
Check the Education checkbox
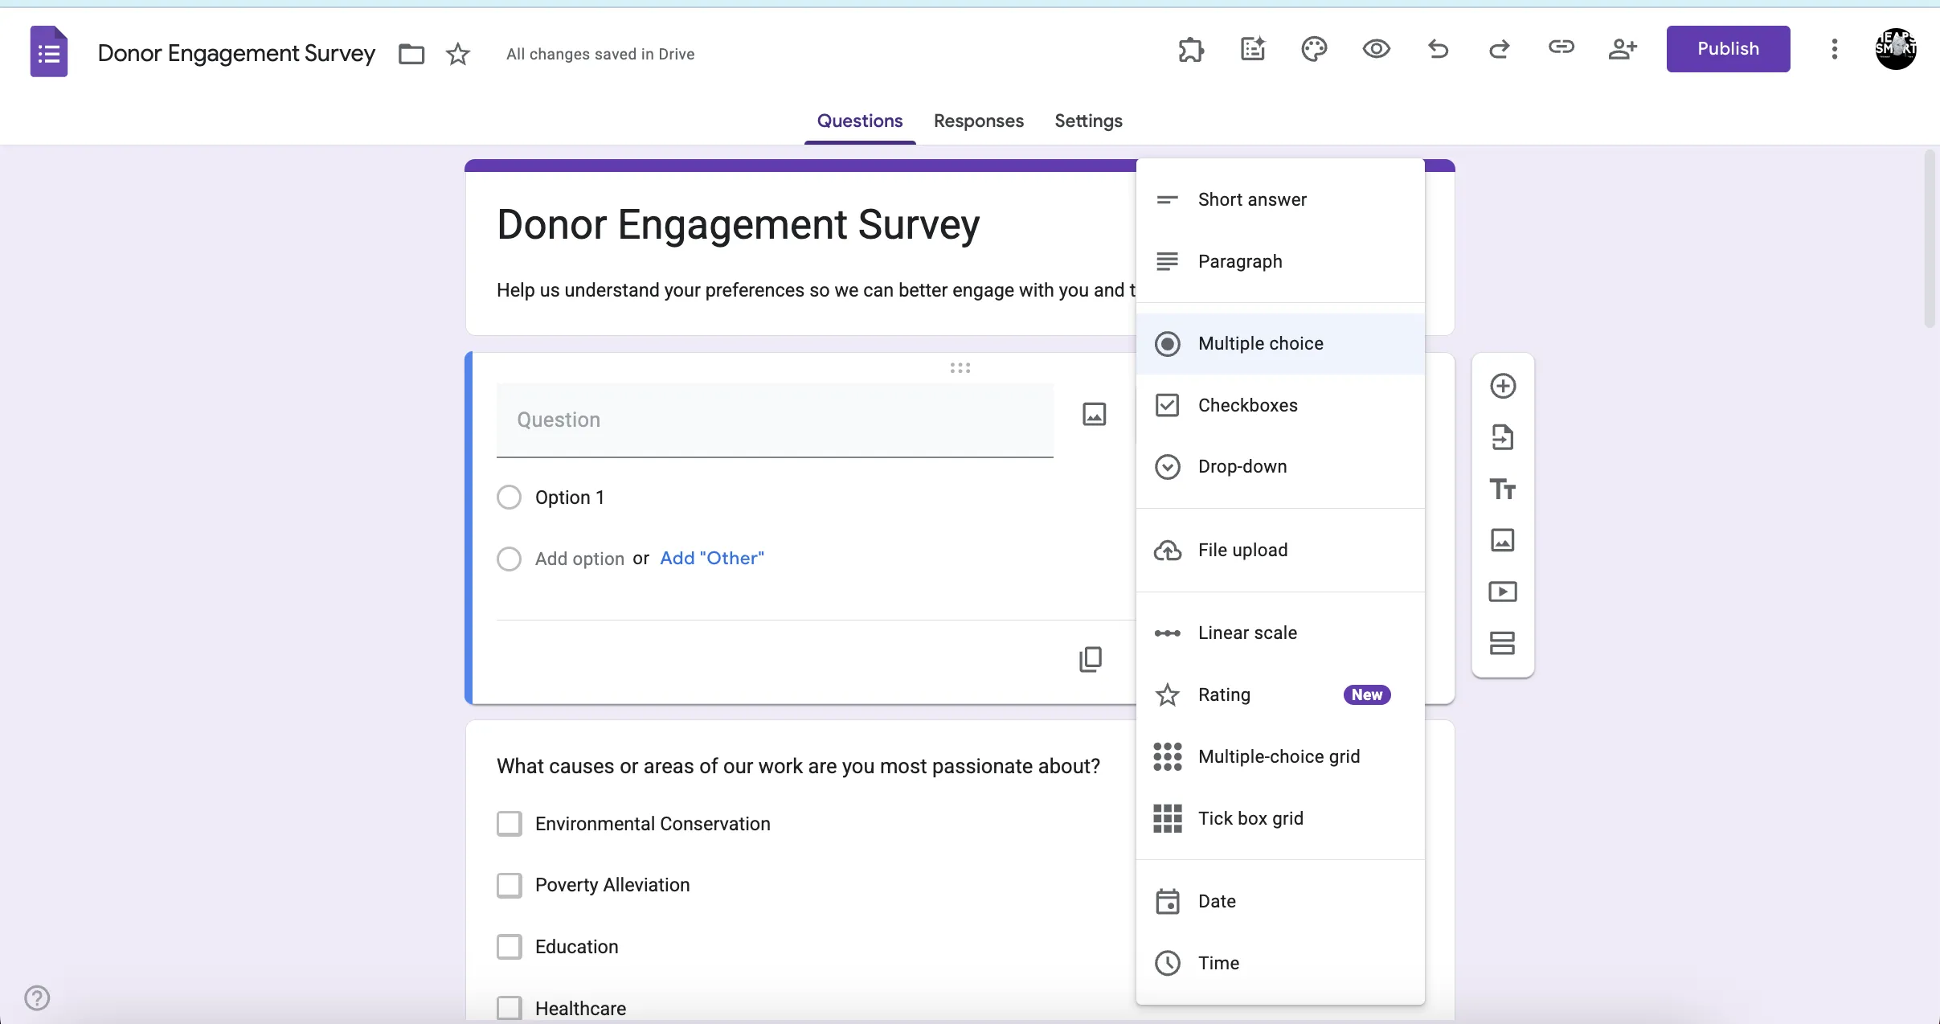[509, 947]
